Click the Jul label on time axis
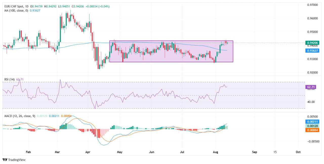This screenshot has width=324, height=164. pos(182,152)
